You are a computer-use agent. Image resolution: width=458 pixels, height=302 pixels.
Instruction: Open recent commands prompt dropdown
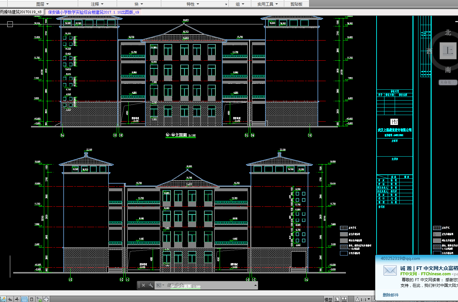(x=160, y=285)
